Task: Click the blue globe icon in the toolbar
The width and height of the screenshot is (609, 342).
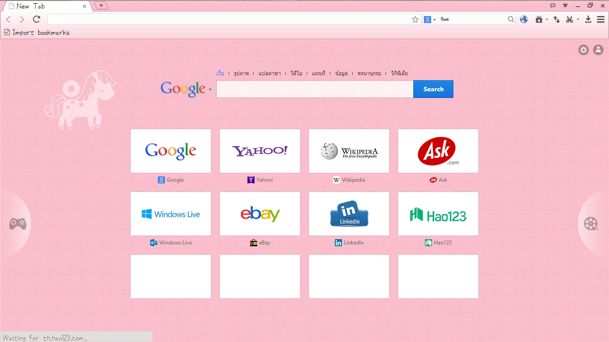Action: [x=524, y=19]
